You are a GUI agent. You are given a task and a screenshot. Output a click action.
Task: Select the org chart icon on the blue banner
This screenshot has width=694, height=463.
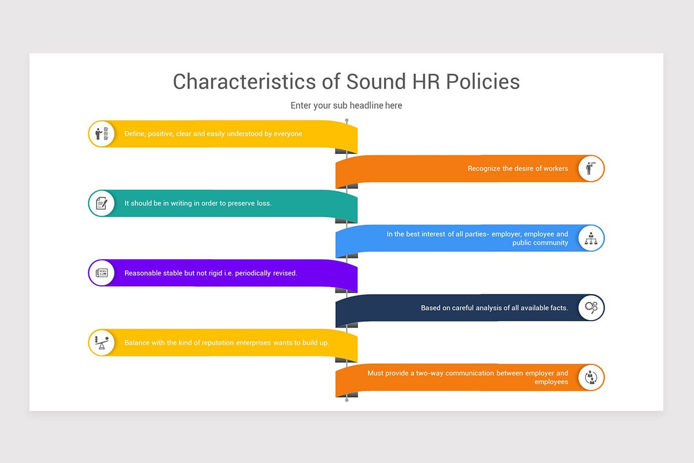pyautogui.click(x=591, y=238)
